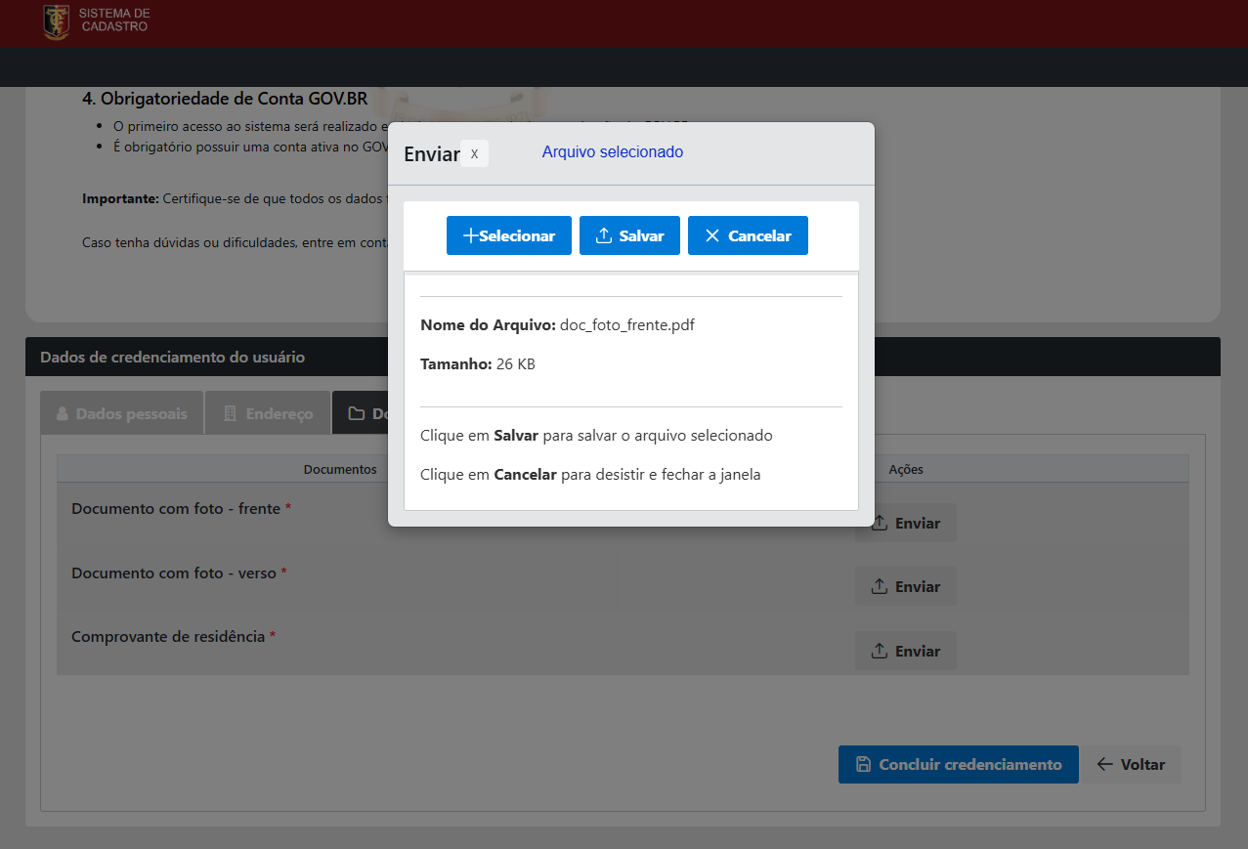Click the Documentos column header
Screen dimensions: 1248x849
coord(340,470)
